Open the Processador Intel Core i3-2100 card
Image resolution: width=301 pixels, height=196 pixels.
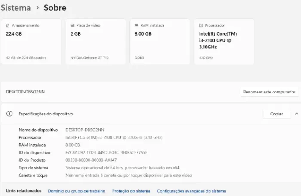coord(224,42)
